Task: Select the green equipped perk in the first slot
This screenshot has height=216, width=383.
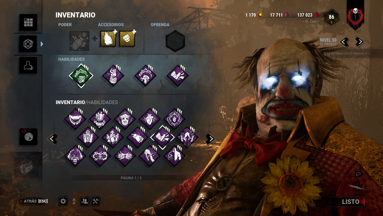Action: click(x=81, y=76)
